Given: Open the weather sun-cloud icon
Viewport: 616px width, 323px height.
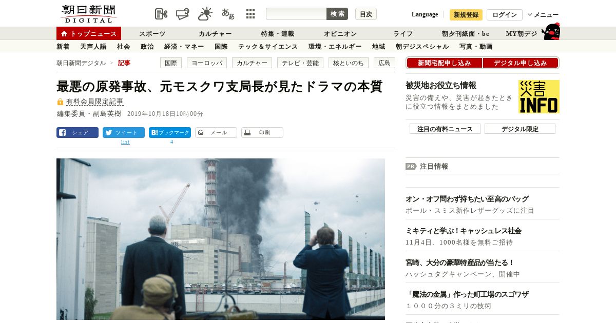Looking at the screenshot, I should pyautogui.click(x=205, y=14).
